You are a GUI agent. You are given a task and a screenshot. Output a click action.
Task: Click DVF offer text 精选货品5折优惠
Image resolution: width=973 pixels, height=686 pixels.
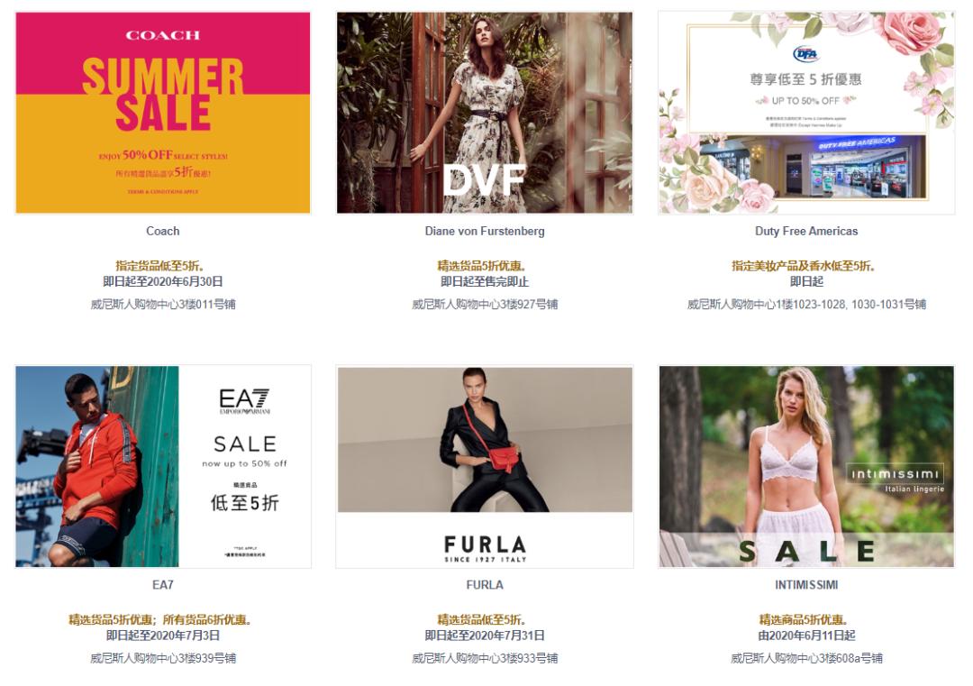tap(482, 266)
